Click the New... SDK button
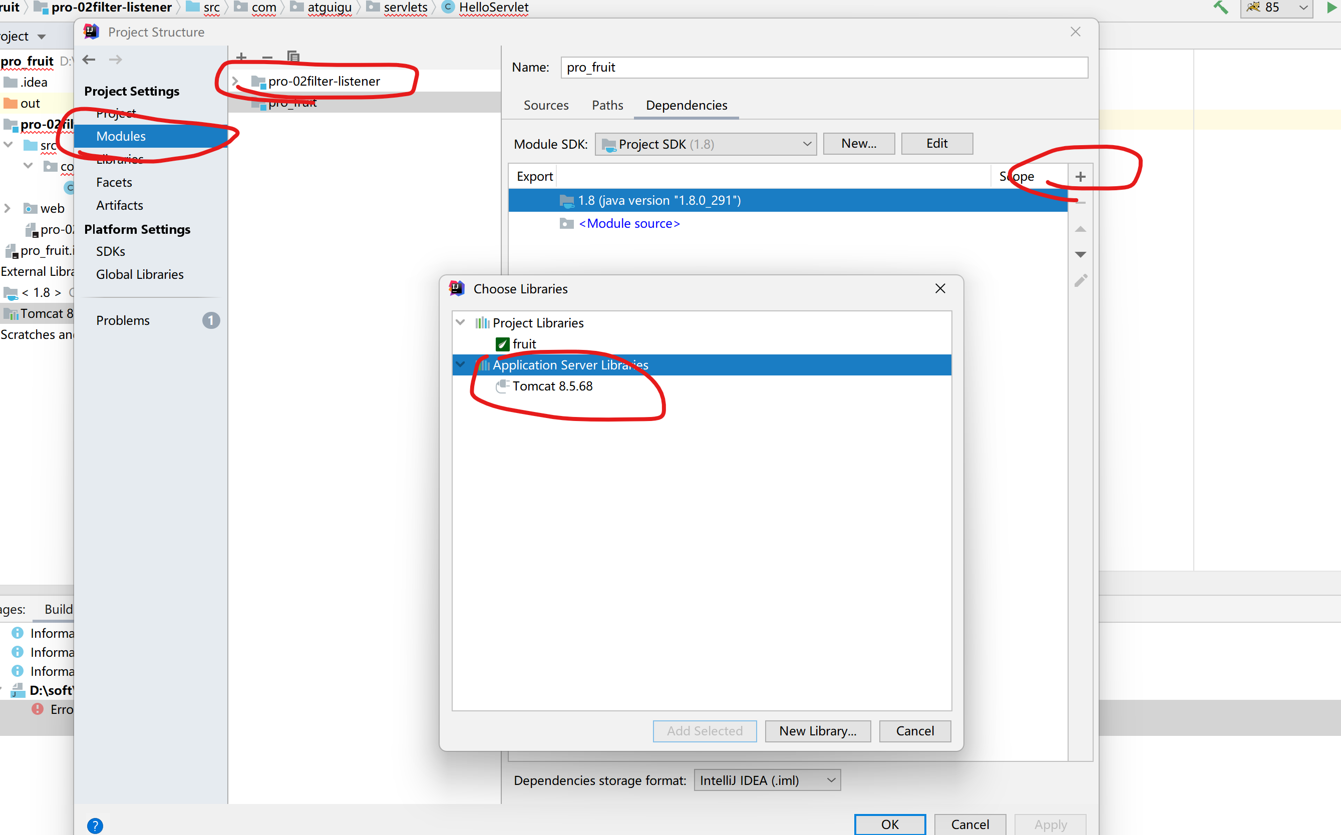1341x835 pixels. point(858,144)
